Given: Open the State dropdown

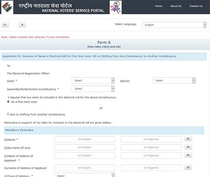Looking at the screenshot, I should (93, 81).
